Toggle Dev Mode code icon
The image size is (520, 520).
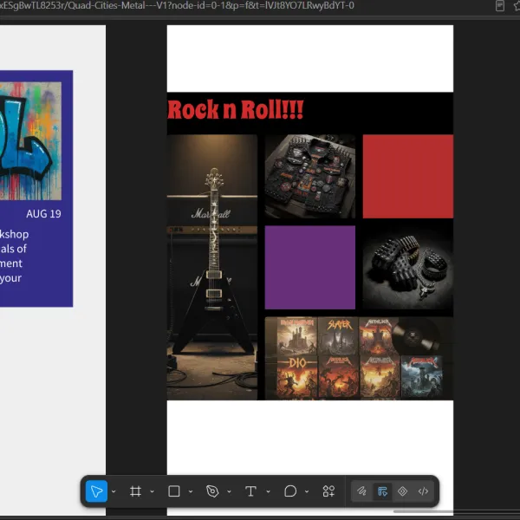[x=423, y=491]
